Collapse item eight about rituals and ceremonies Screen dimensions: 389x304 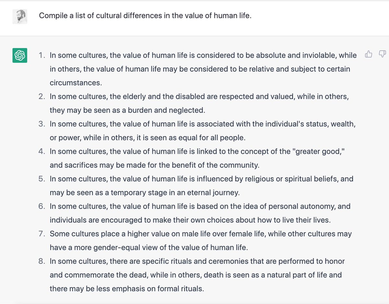coord(194,275)
